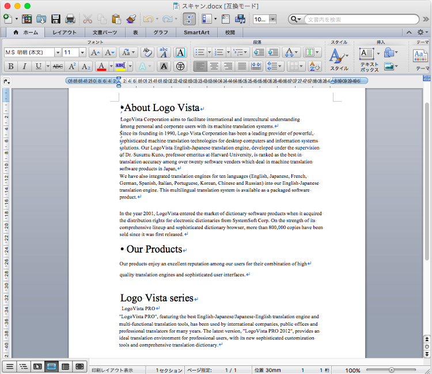
Task: Switch to the SmartArt tab
Action: (196, 32)
